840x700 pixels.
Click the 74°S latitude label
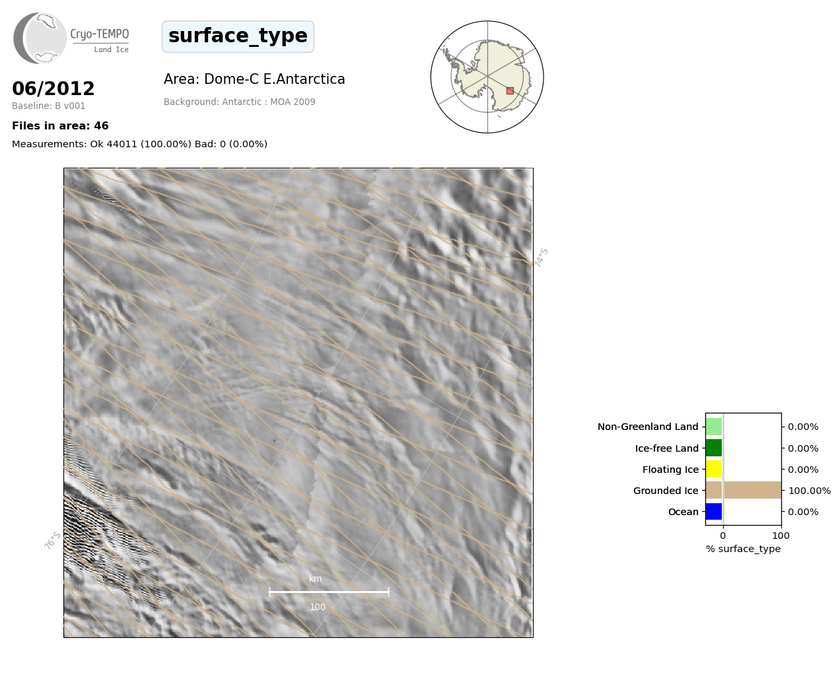coord(542,258)
